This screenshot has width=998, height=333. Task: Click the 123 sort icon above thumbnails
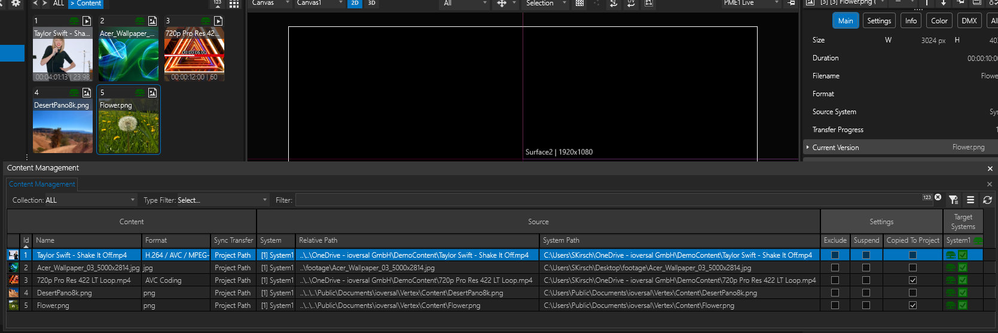(x=217, y=4)
